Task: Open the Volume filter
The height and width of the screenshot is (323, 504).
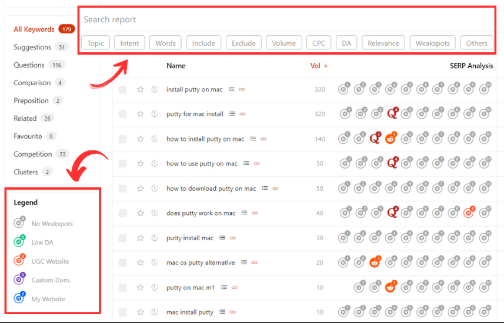Action: (284, 43)
